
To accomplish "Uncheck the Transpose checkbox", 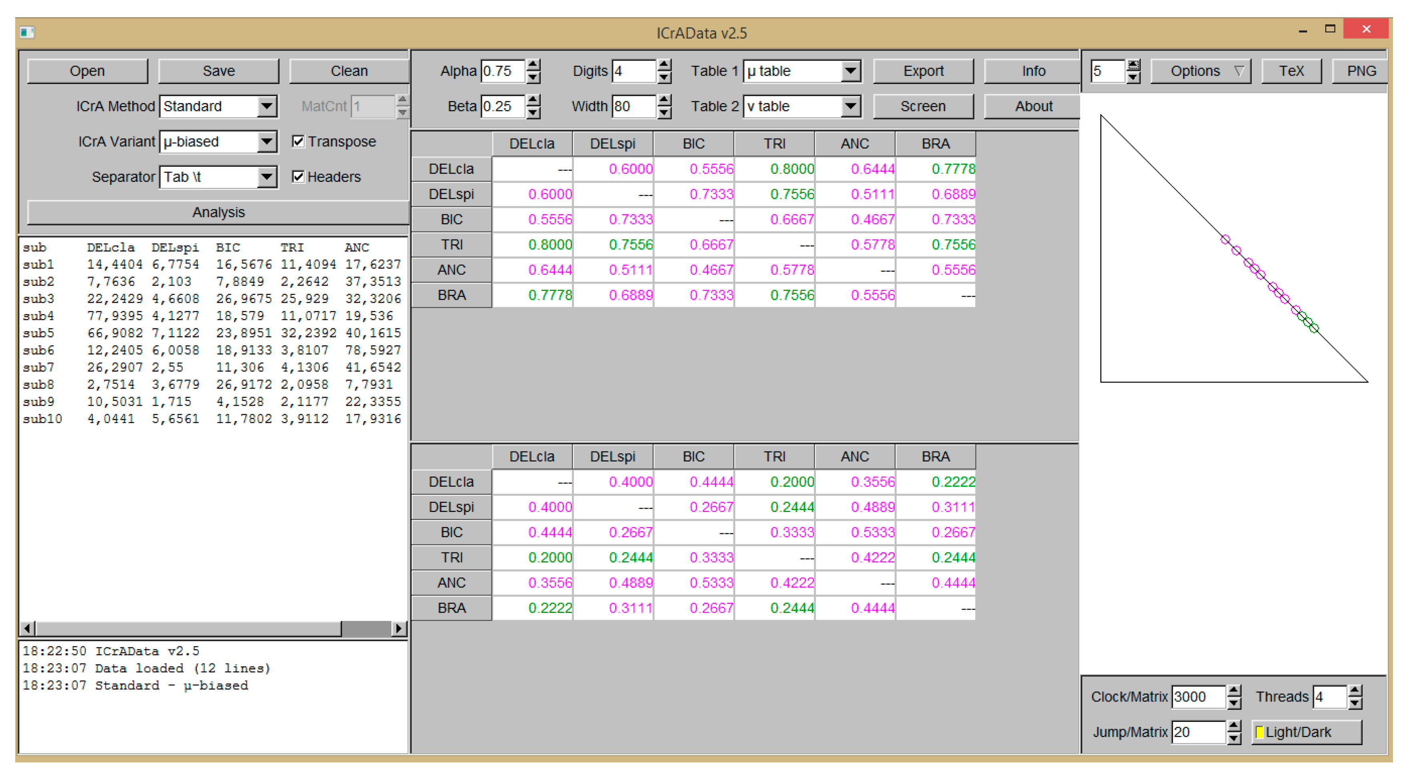I will 298,142.
